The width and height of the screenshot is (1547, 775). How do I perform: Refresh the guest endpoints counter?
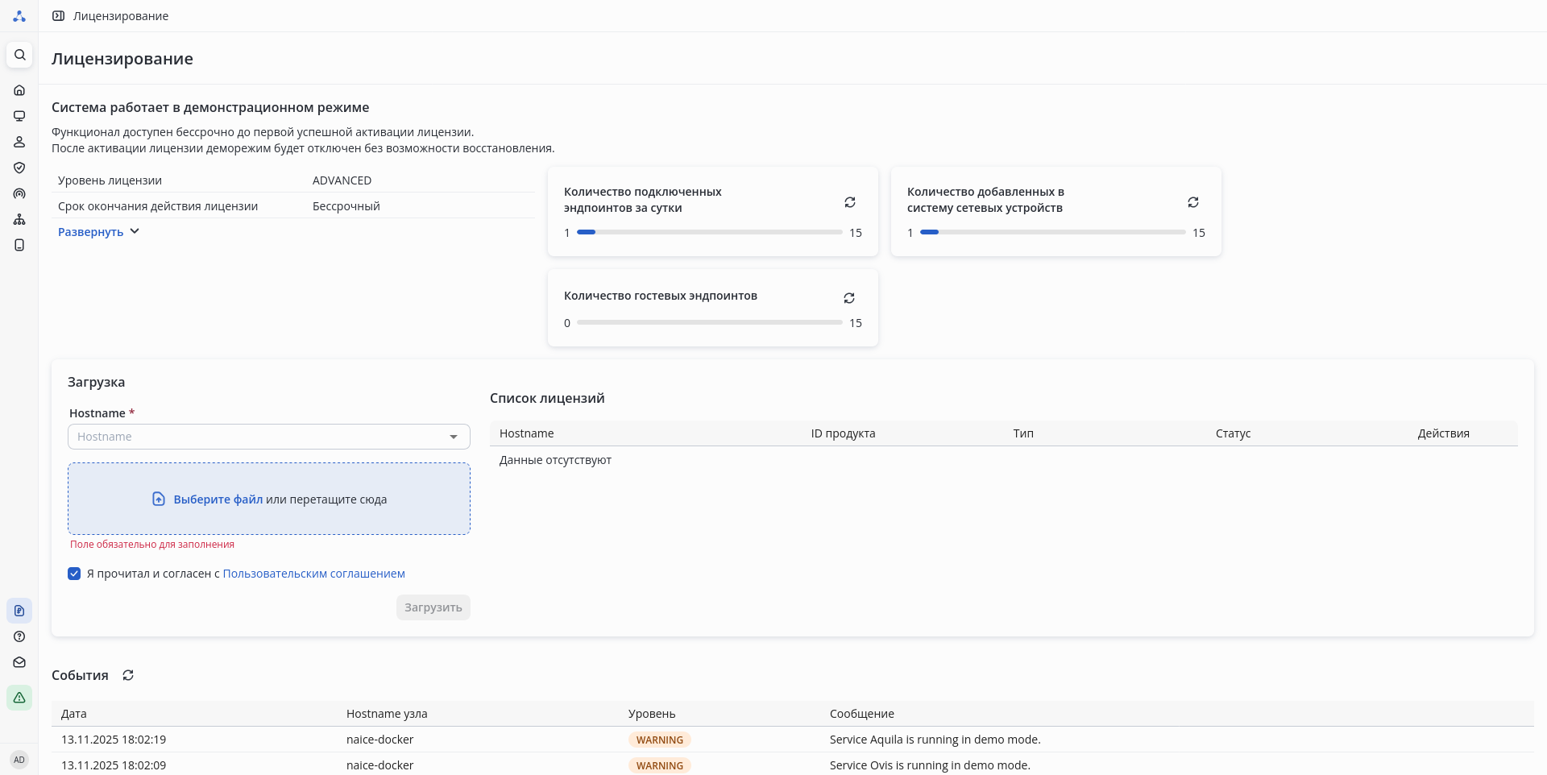coord(849,298)
